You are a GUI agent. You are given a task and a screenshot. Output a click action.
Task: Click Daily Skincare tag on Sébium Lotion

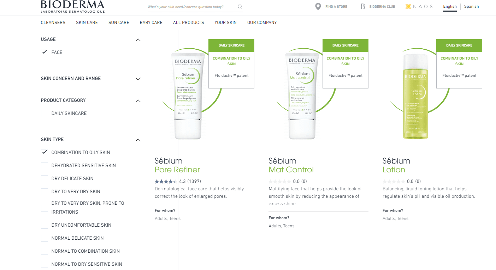coord(459,45)
